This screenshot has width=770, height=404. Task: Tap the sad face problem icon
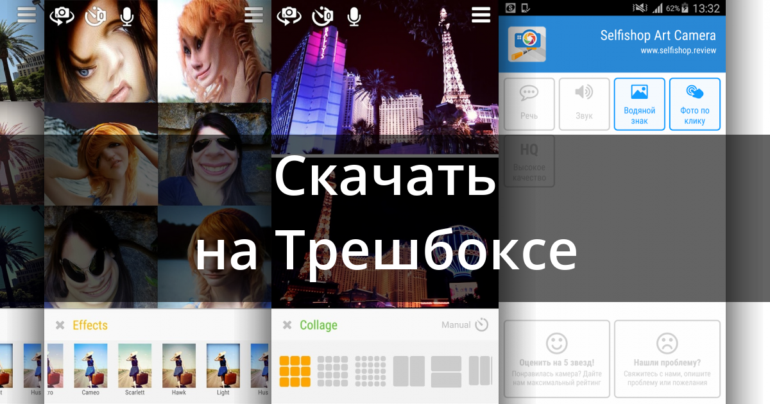click(x=667, y=343)
